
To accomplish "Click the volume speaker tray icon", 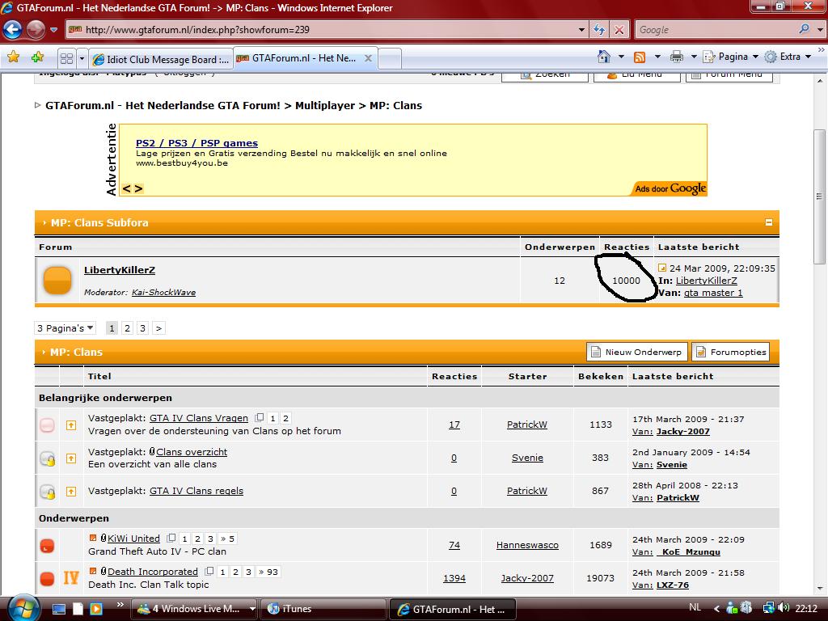I will [x=783, y=608].
